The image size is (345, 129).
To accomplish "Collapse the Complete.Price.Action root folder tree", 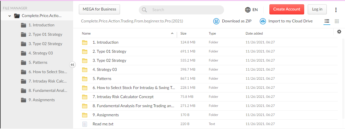I will click(10, 16).
